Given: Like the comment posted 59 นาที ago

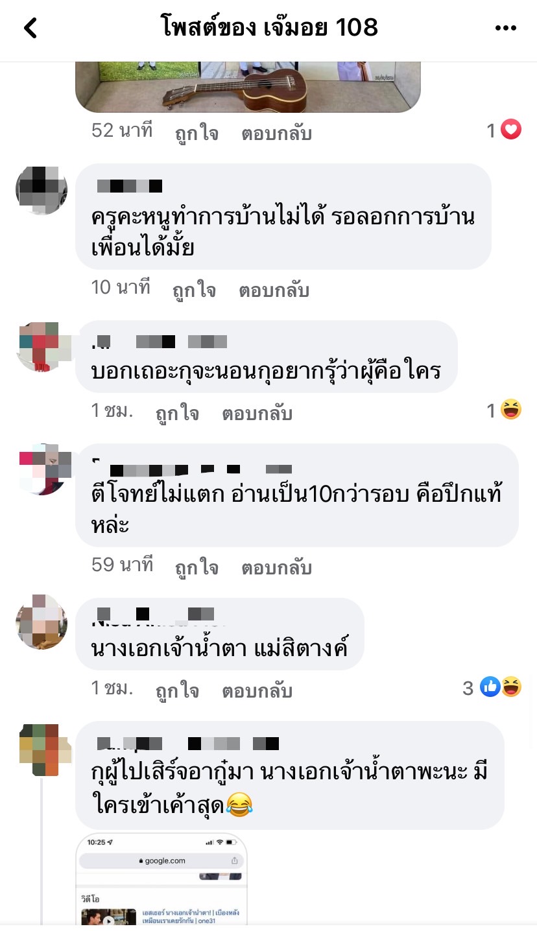Looking at the screenshot, I should coord(197,568).
